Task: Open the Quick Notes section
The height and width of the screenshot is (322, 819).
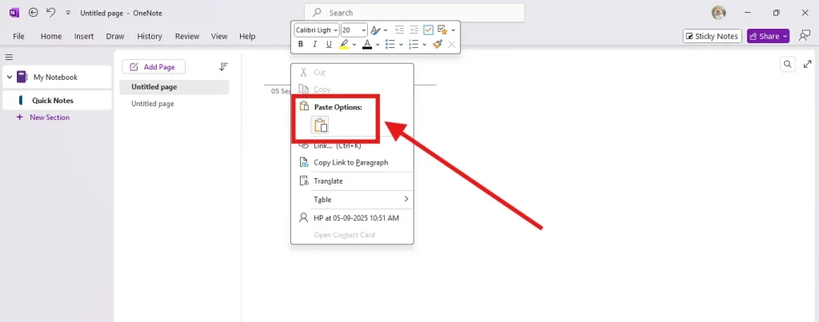Action: 57,100
